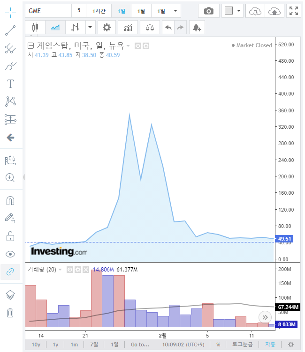Select the crosshair cursor tool

pos(10,13)
